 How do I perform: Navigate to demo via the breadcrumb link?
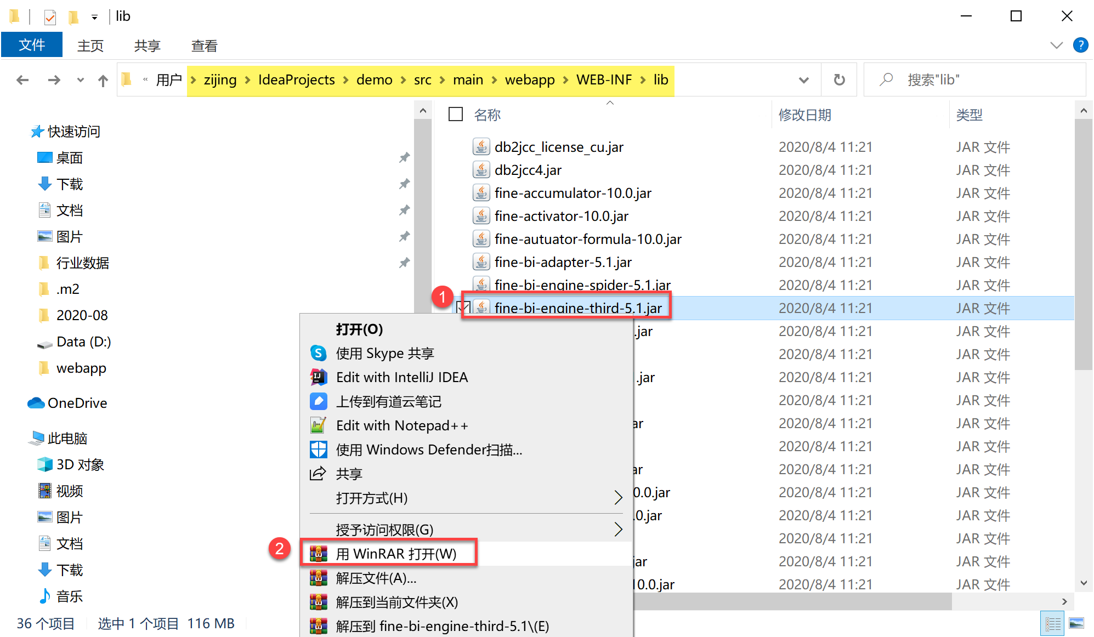pos(374,79)
